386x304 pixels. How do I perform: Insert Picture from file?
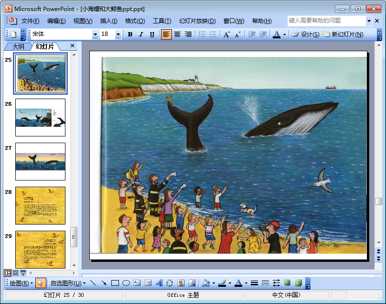coord(192,283)
